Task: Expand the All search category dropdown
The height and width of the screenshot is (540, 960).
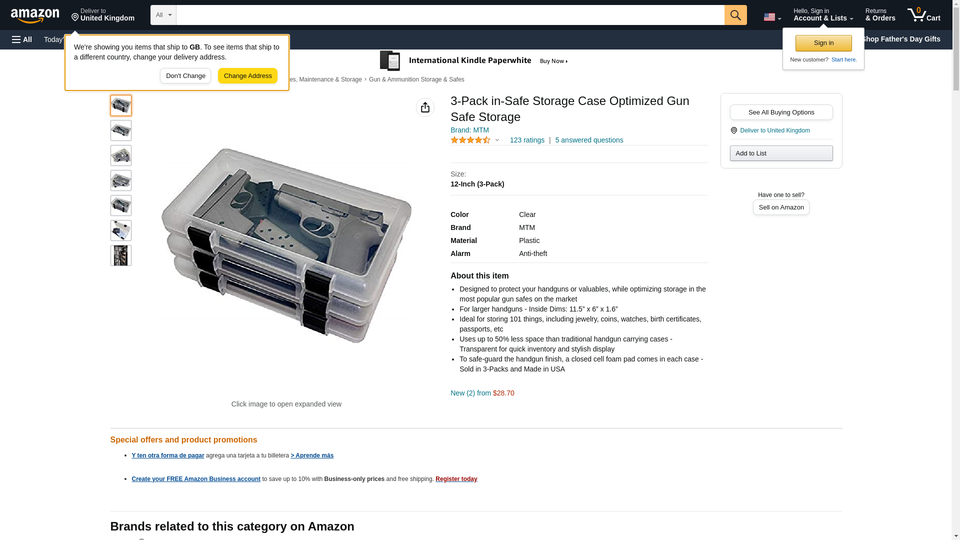Action: [163, 15]
